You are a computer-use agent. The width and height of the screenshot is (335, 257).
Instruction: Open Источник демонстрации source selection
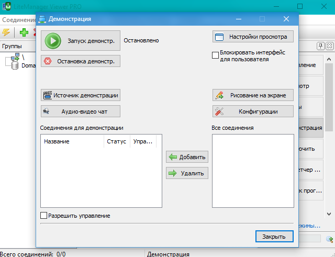pos(81,95)
